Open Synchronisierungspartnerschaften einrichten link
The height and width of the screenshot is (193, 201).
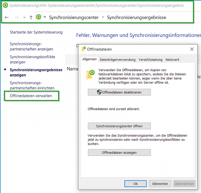(32, 85)
